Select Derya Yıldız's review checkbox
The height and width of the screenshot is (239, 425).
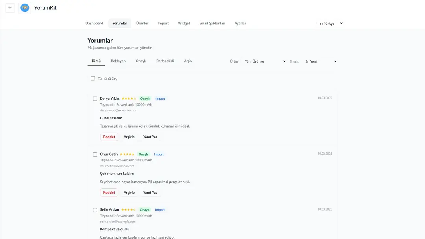coord(95,99)
